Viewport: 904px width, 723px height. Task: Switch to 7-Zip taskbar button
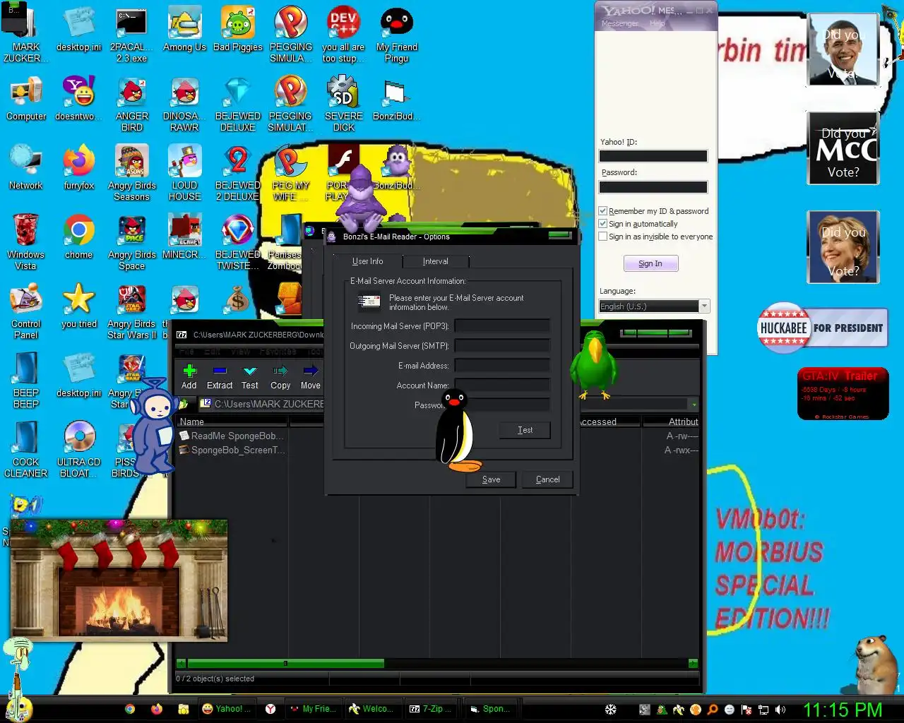pyautogui.click(x=432, y=709)
